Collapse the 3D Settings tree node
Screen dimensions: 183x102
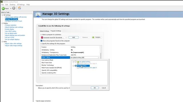(x=2, y=15)
